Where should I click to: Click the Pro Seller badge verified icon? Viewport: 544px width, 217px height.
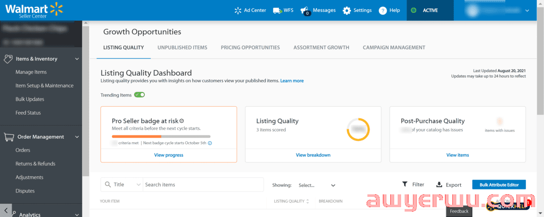[x=182, y=121]
